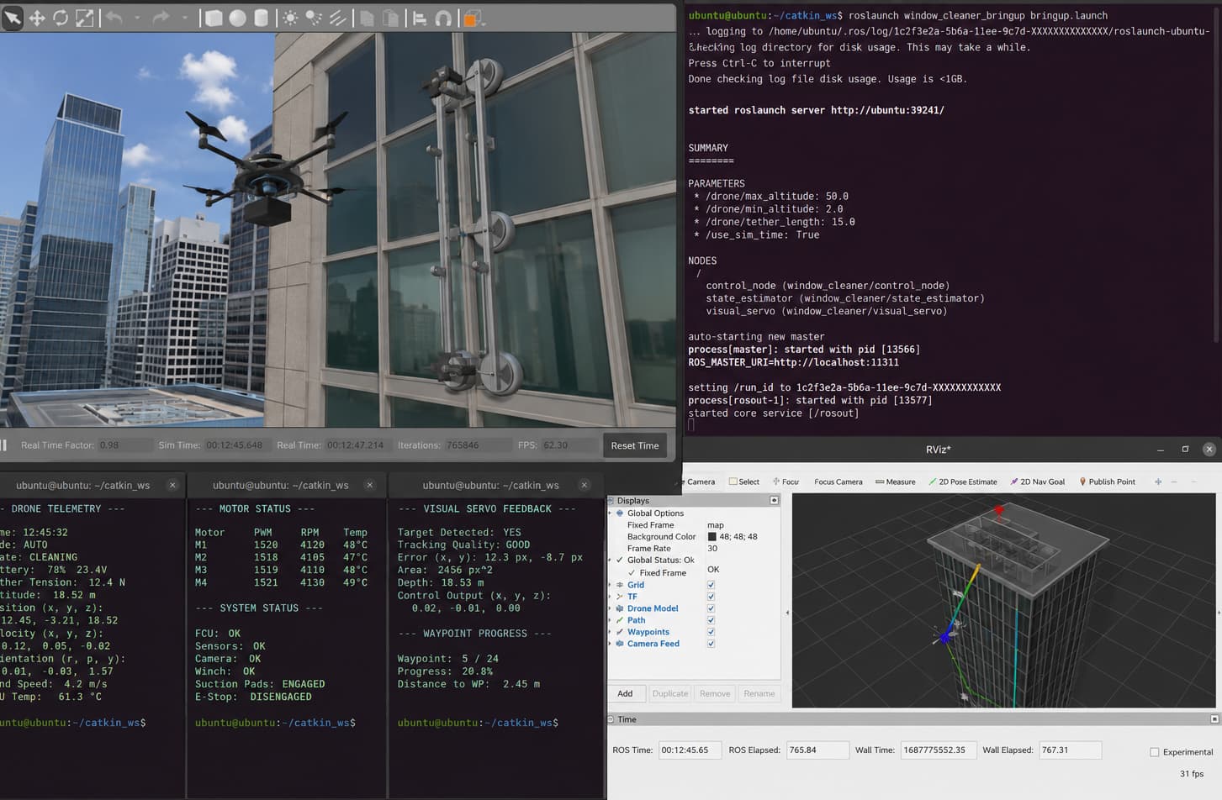The height and width of the screenshot is (800, 1222).
Task: Pause the Gazebo simulation
Action: (3, 445)
